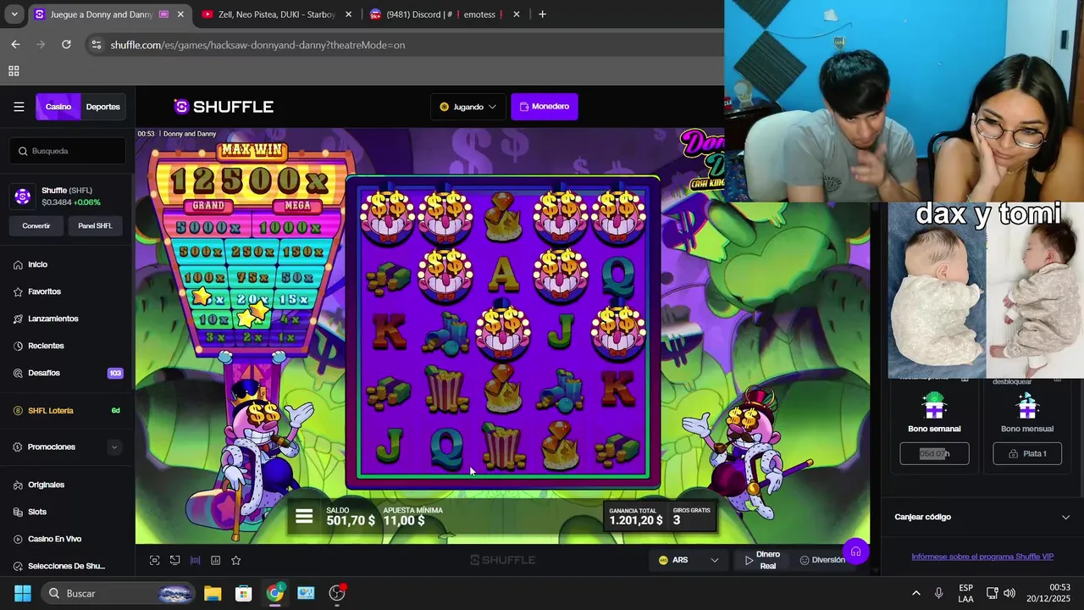The image size is (1084, 610).
Task: Open Microsoft Store from the taskbar
Action: click(244, 593)
